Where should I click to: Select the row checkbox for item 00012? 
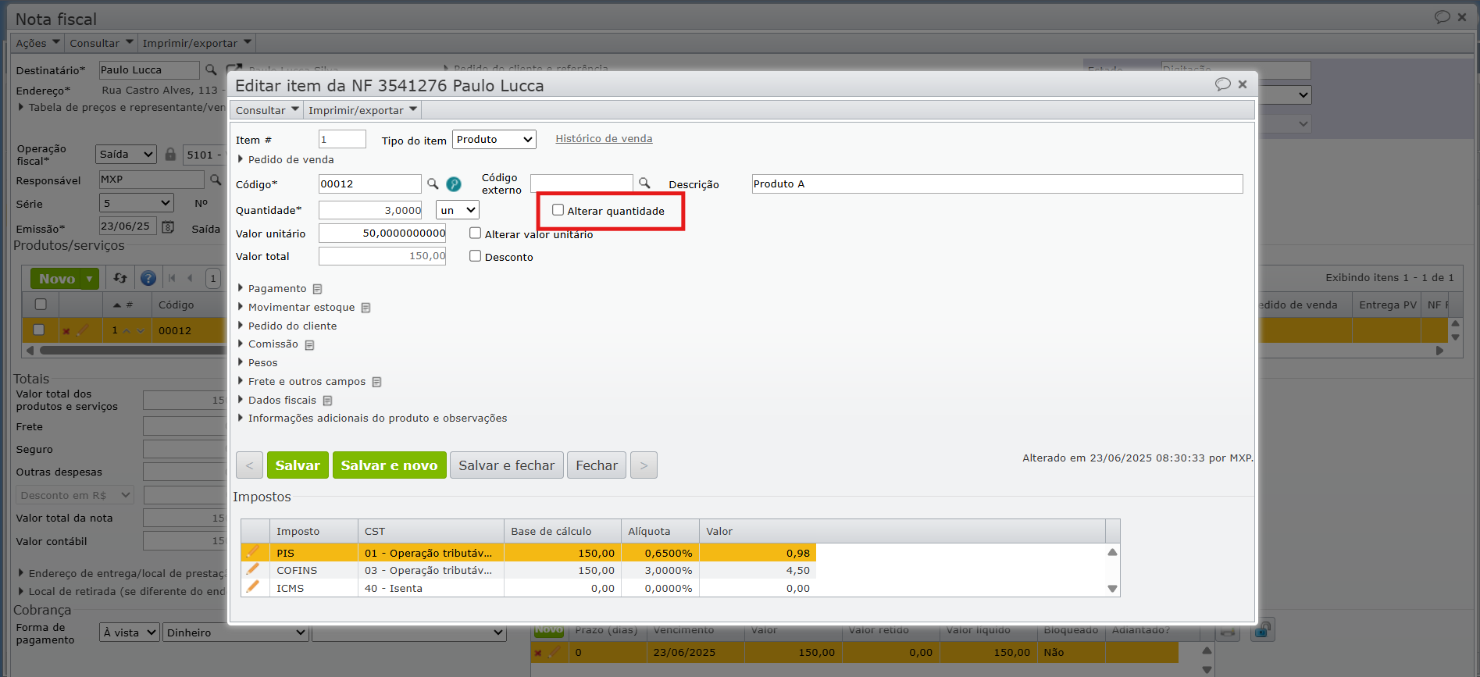[x=38, y=330]
